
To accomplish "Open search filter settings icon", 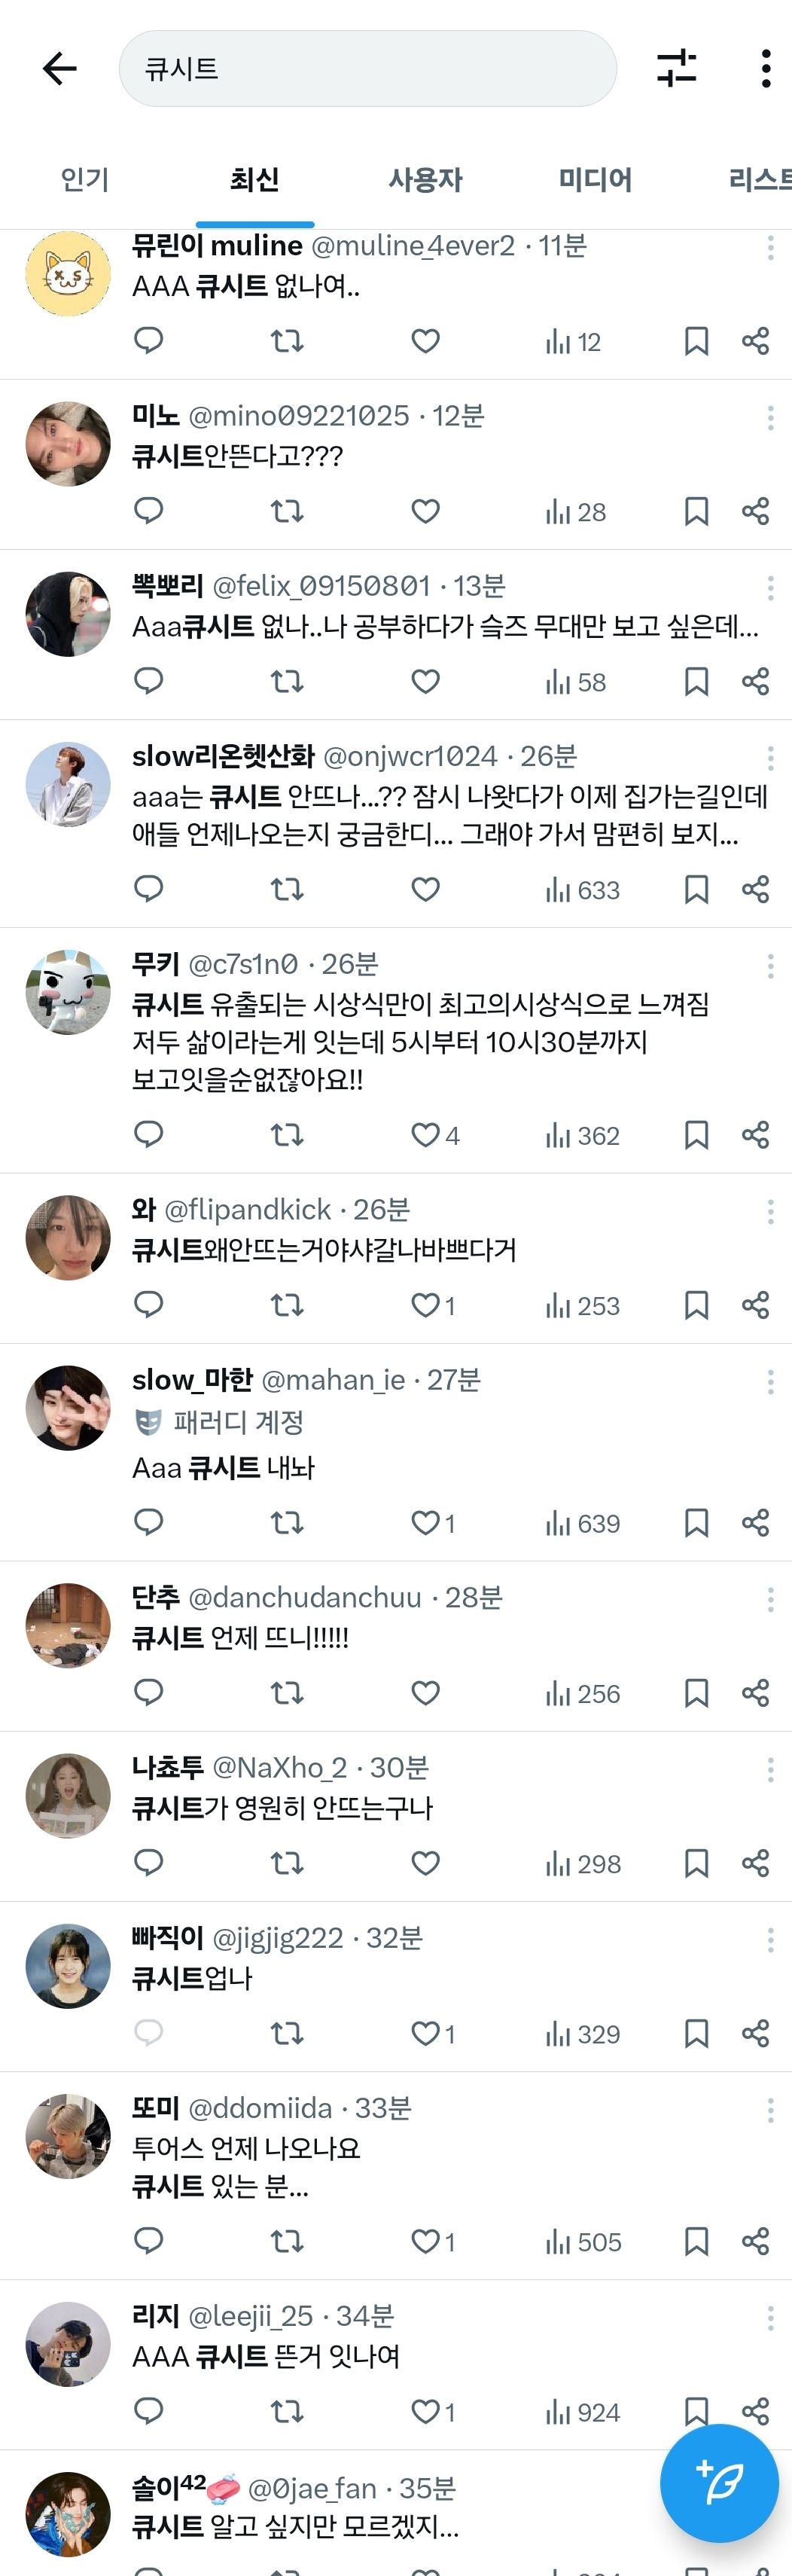I will (677, 69).
